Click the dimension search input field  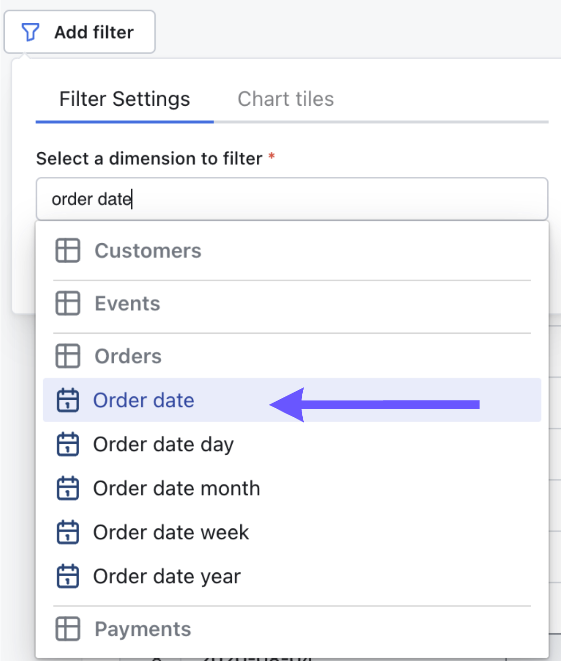tap(291, 199)
